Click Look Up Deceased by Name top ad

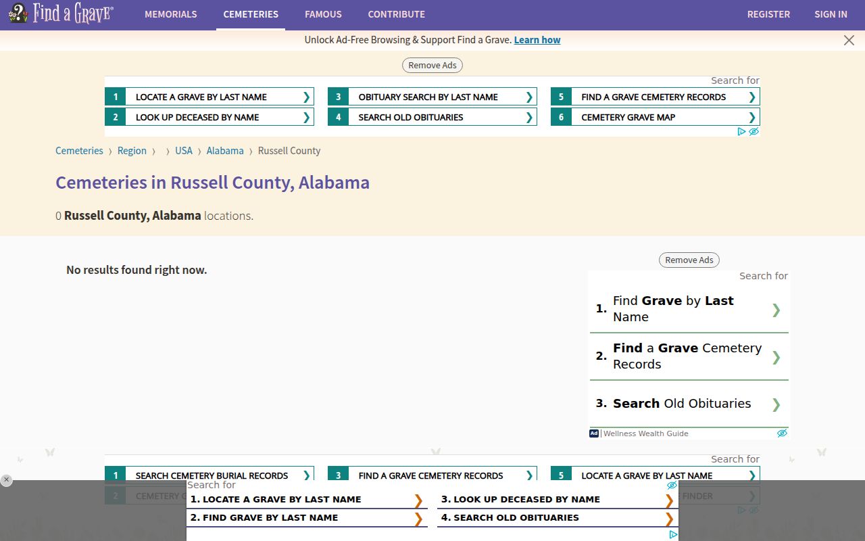[x=209, y=117]
